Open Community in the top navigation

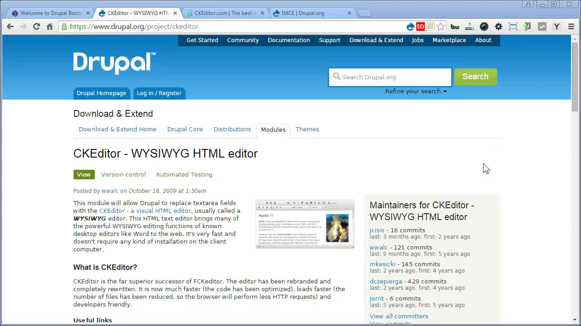[243, 40]
